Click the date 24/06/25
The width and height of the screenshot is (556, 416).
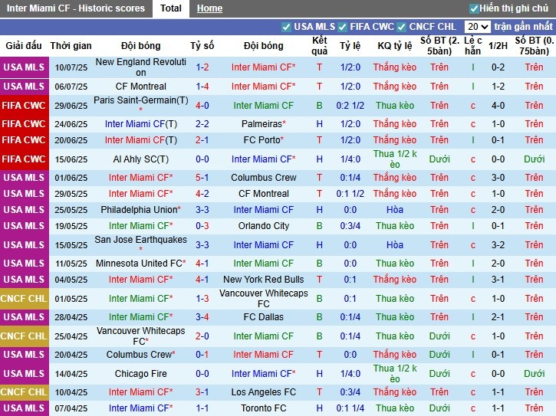(71, 124)
